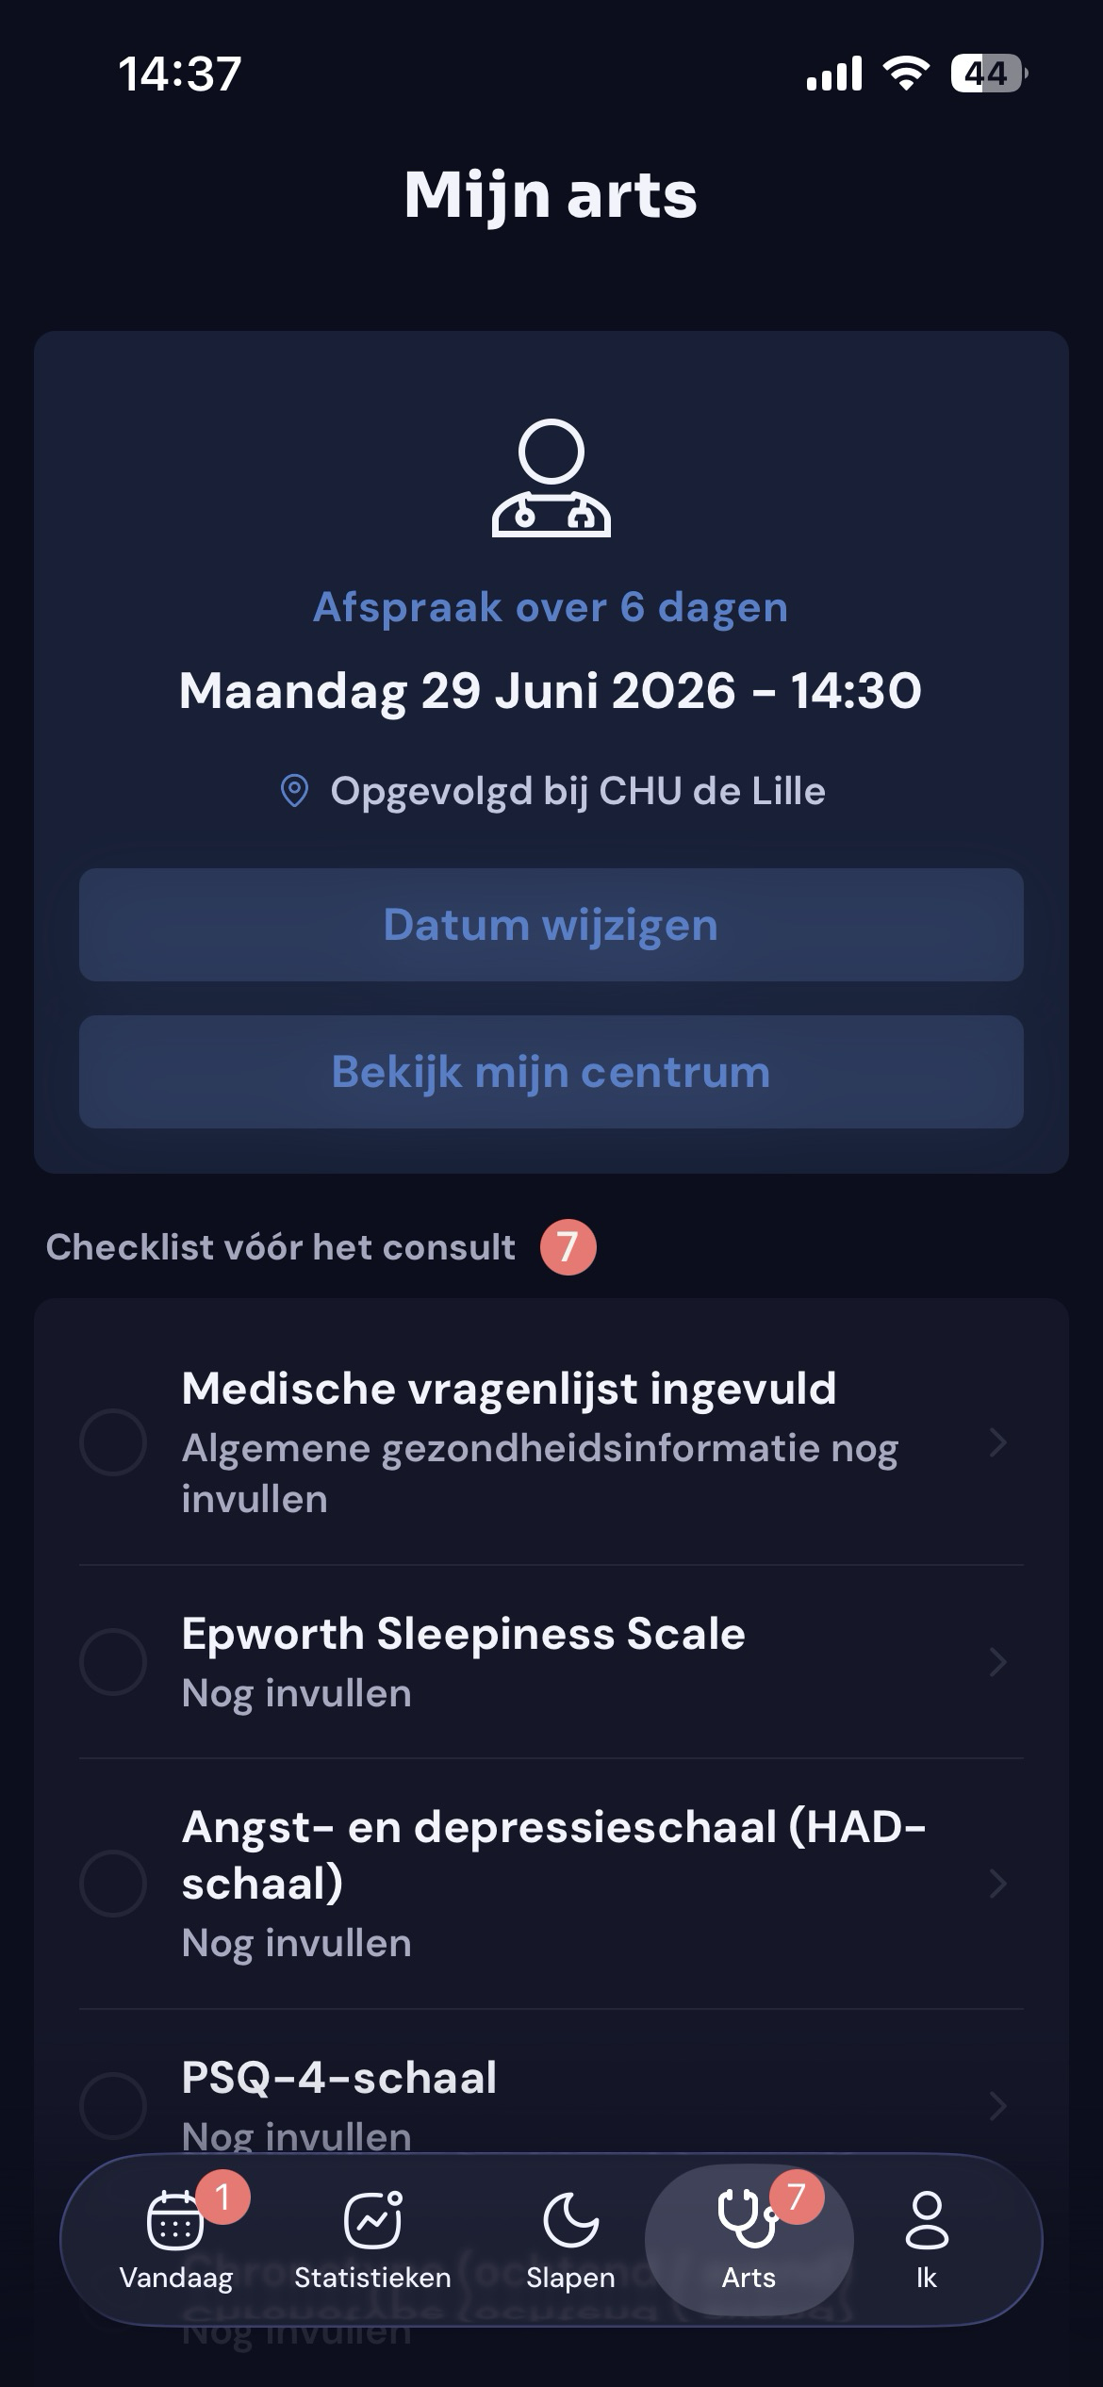
Task: Open the Ik profile icon
Action: 927,2219
